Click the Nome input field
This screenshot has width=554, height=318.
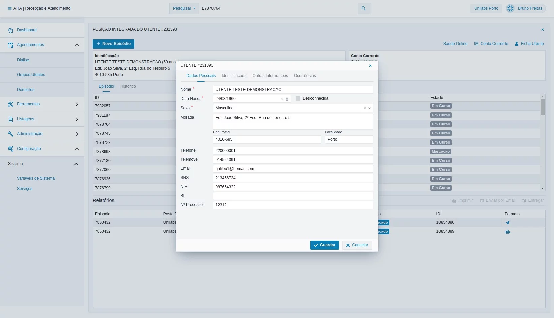[x=293, y=90]
